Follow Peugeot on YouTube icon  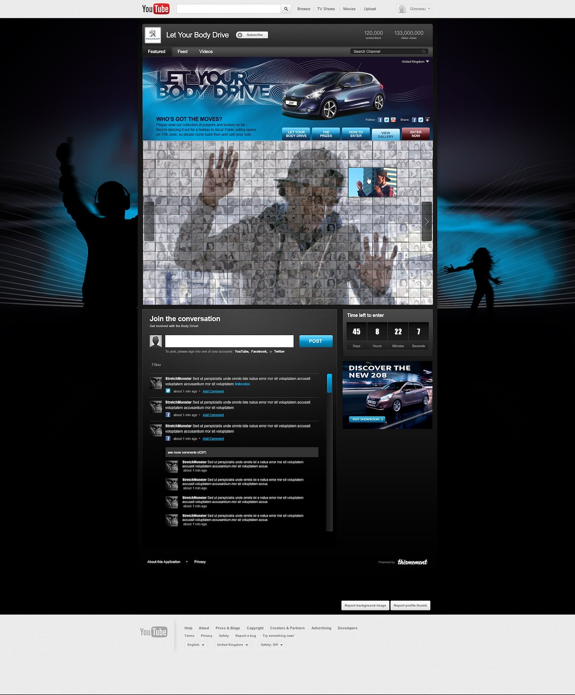pyautogui.click(x=393, y=120)
